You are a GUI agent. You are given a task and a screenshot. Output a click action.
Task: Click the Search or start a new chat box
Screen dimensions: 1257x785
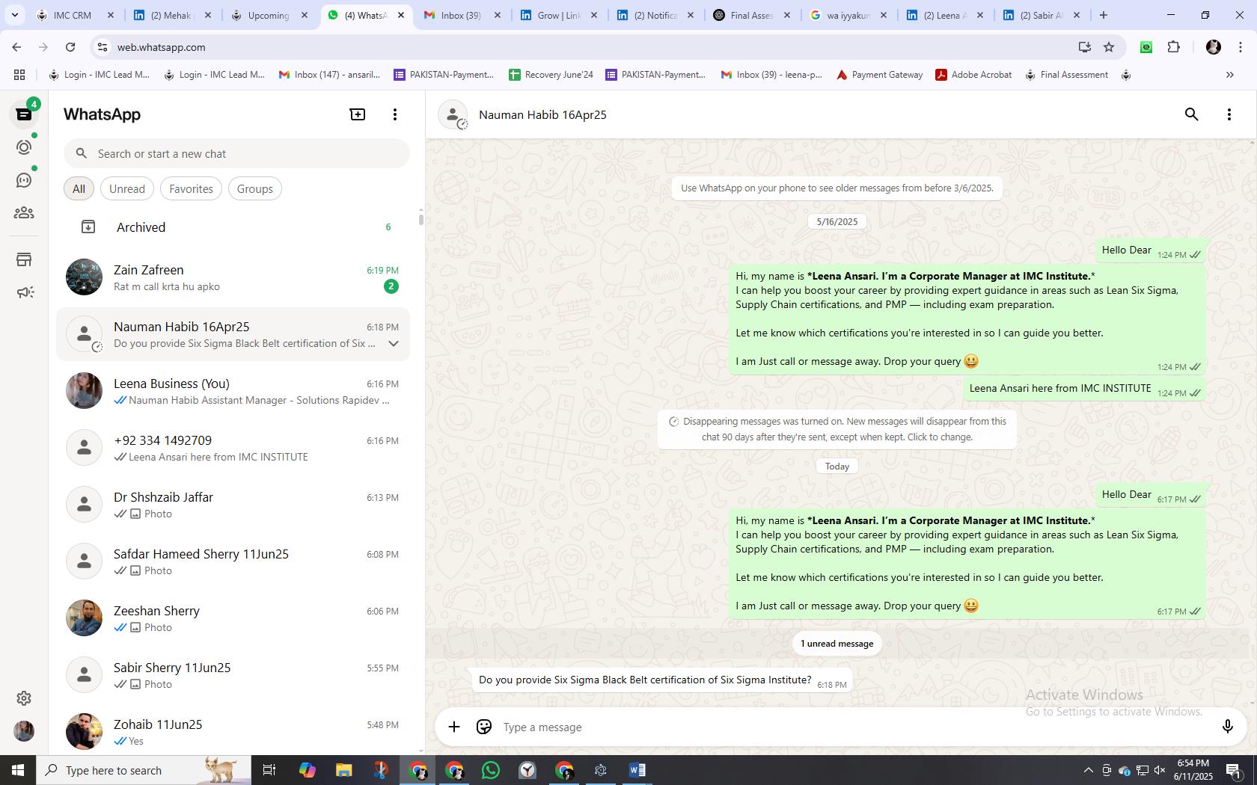click(236, 153)
